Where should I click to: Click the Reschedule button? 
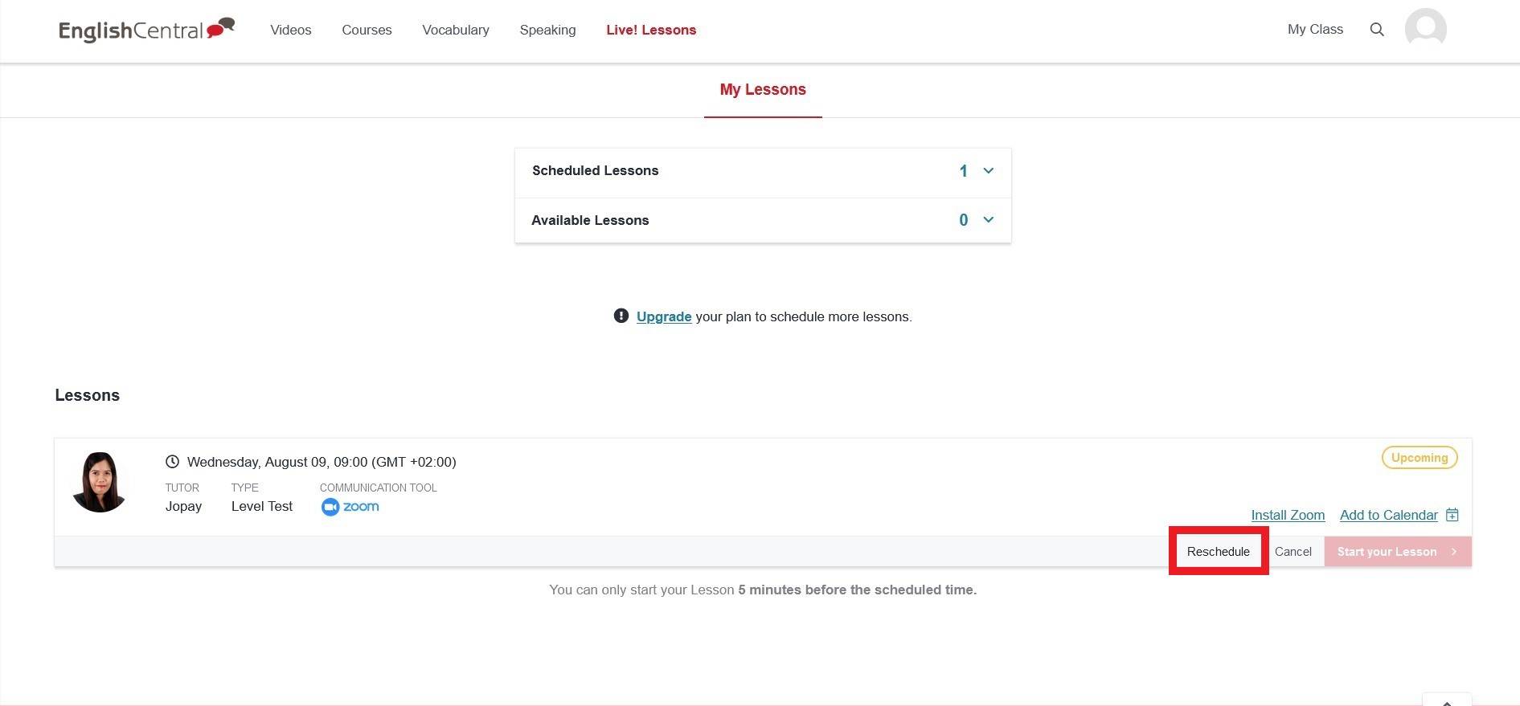point(1219,552)
